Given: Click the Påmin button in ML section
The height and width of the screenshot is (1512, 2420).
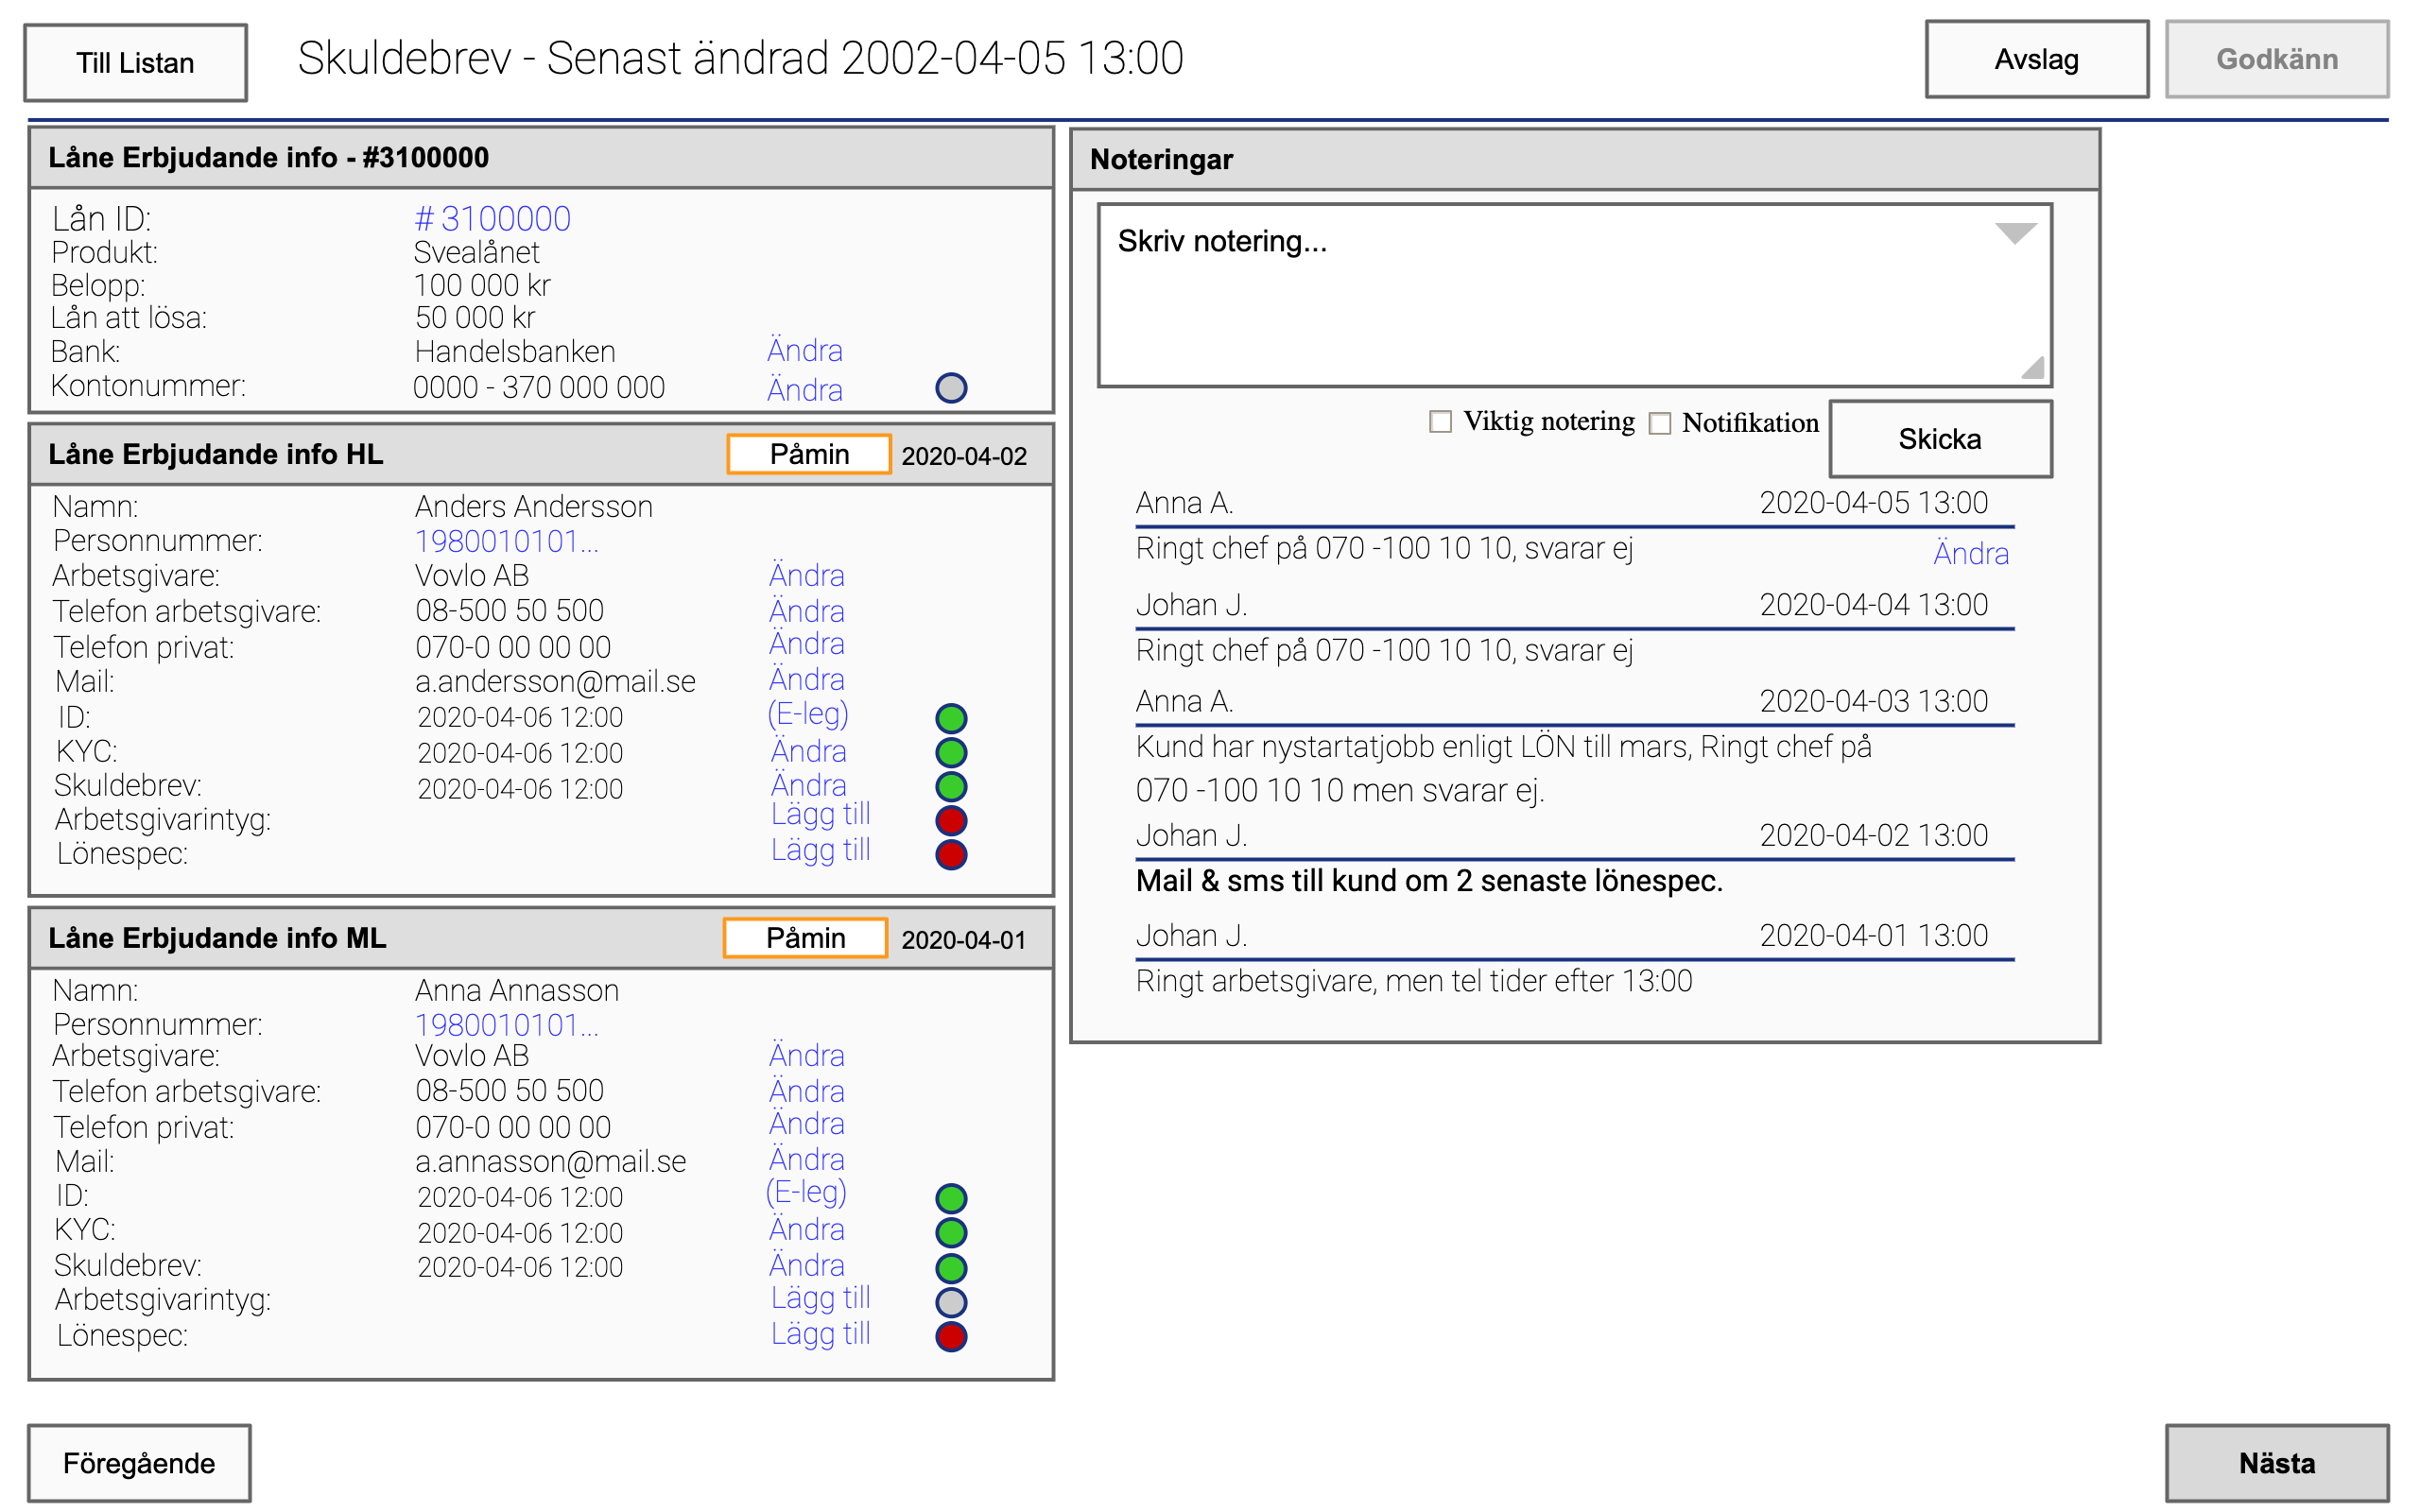Looking at the screenshot, I should coord(805,938).
